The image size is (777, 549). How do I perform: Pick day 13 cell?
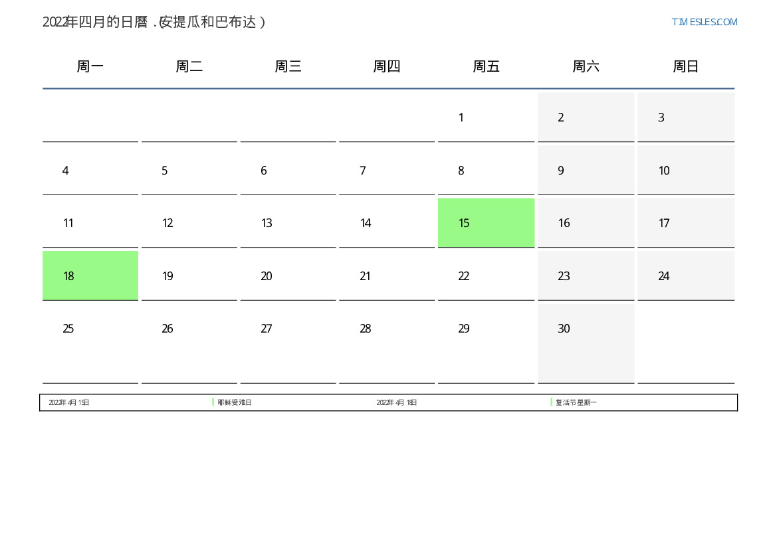[288, 223]
